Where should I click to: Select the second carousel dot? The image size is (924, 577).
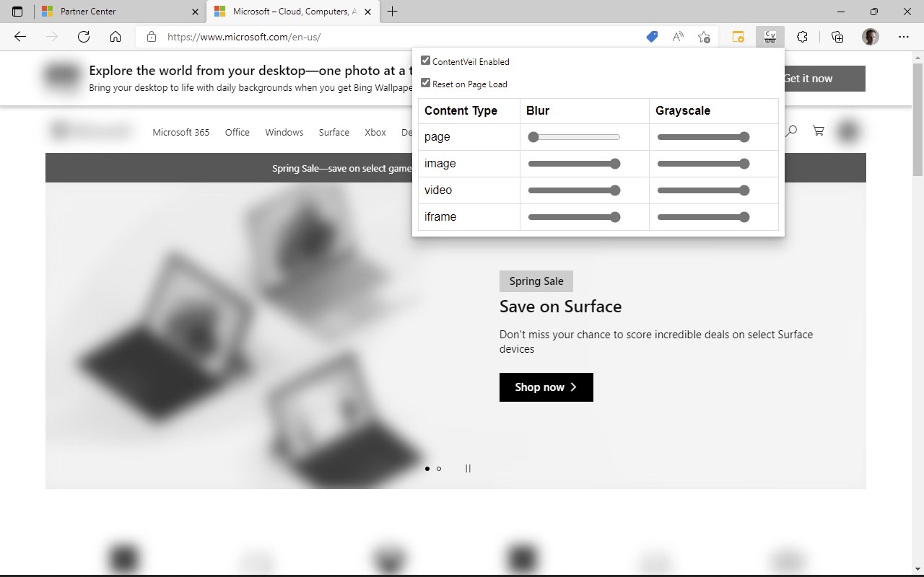439,469
